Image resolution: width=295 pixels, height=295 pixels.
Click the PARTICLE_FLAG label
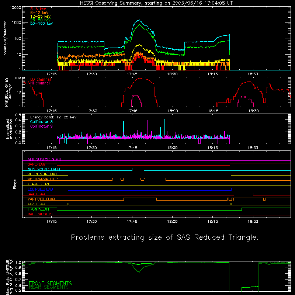click(41, 199)
